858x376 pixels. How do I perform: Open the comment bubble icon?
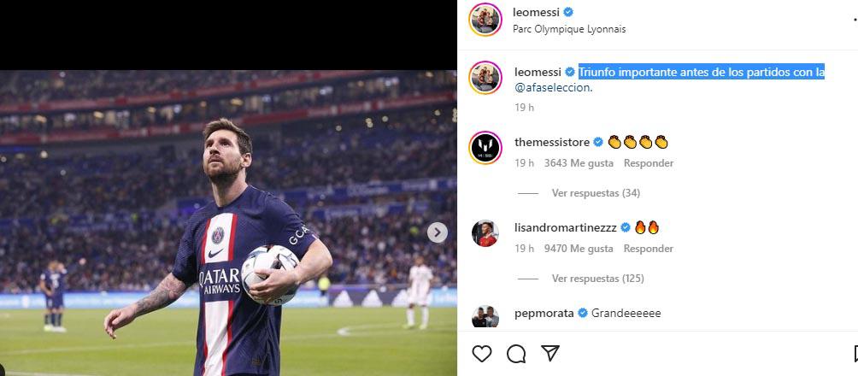516,354
